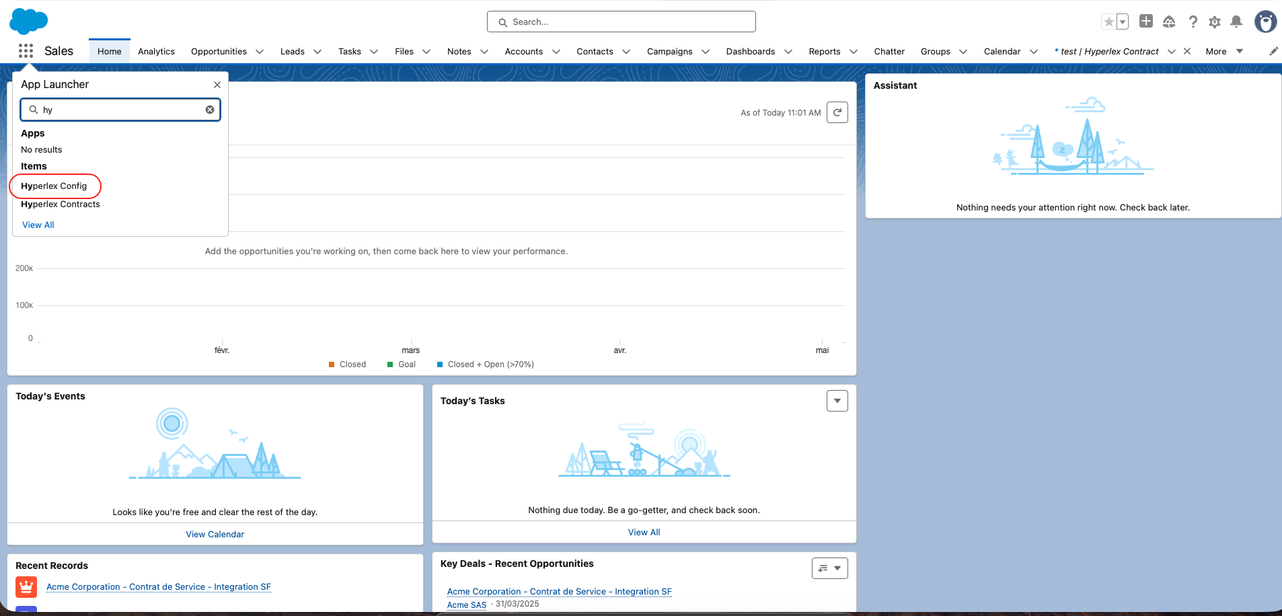This screenshot has width=1282, height=616.
Task: Click the 'As of Today 11:01 AM' timestamp
Action: click(781, 113)
